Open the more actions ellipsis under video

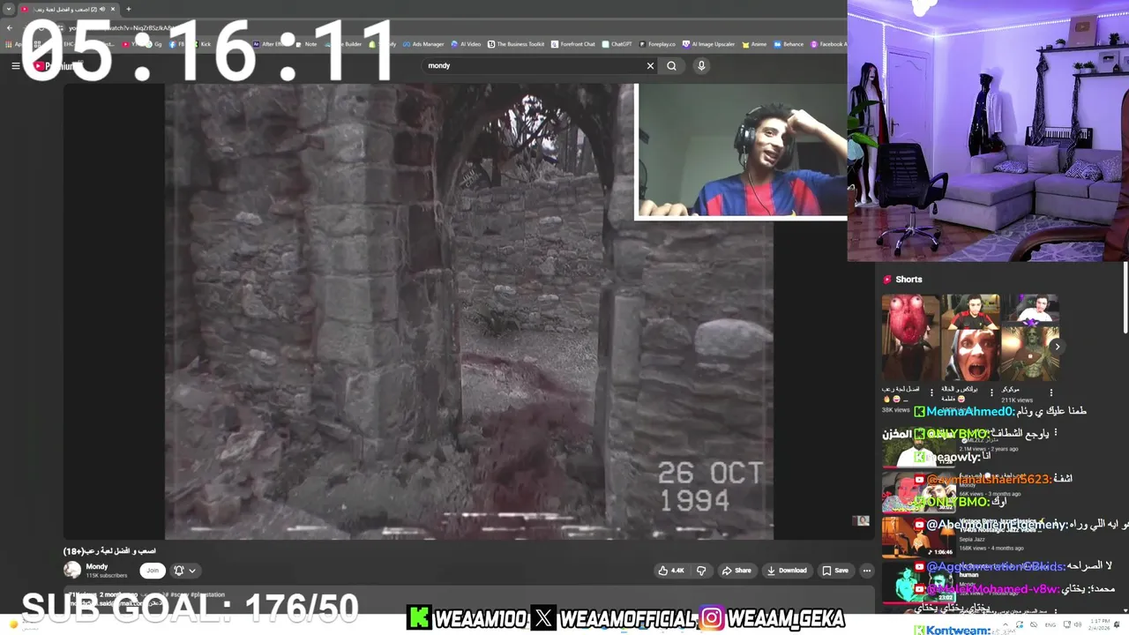click(x=866, y=571)
